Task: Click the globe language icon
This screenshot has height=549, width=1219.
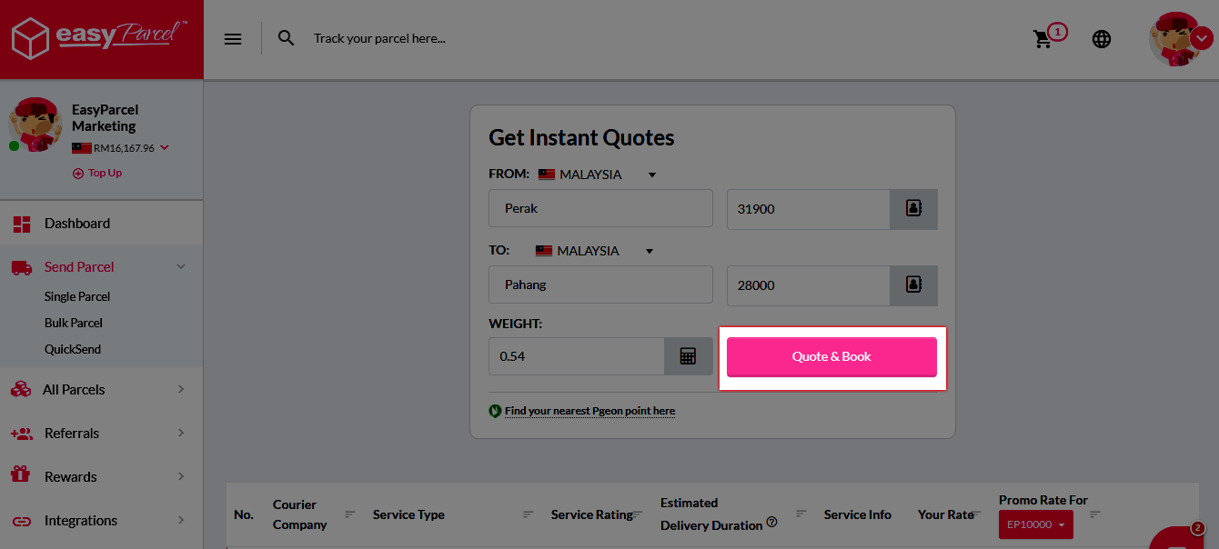Action: [x=1102, y=39]
